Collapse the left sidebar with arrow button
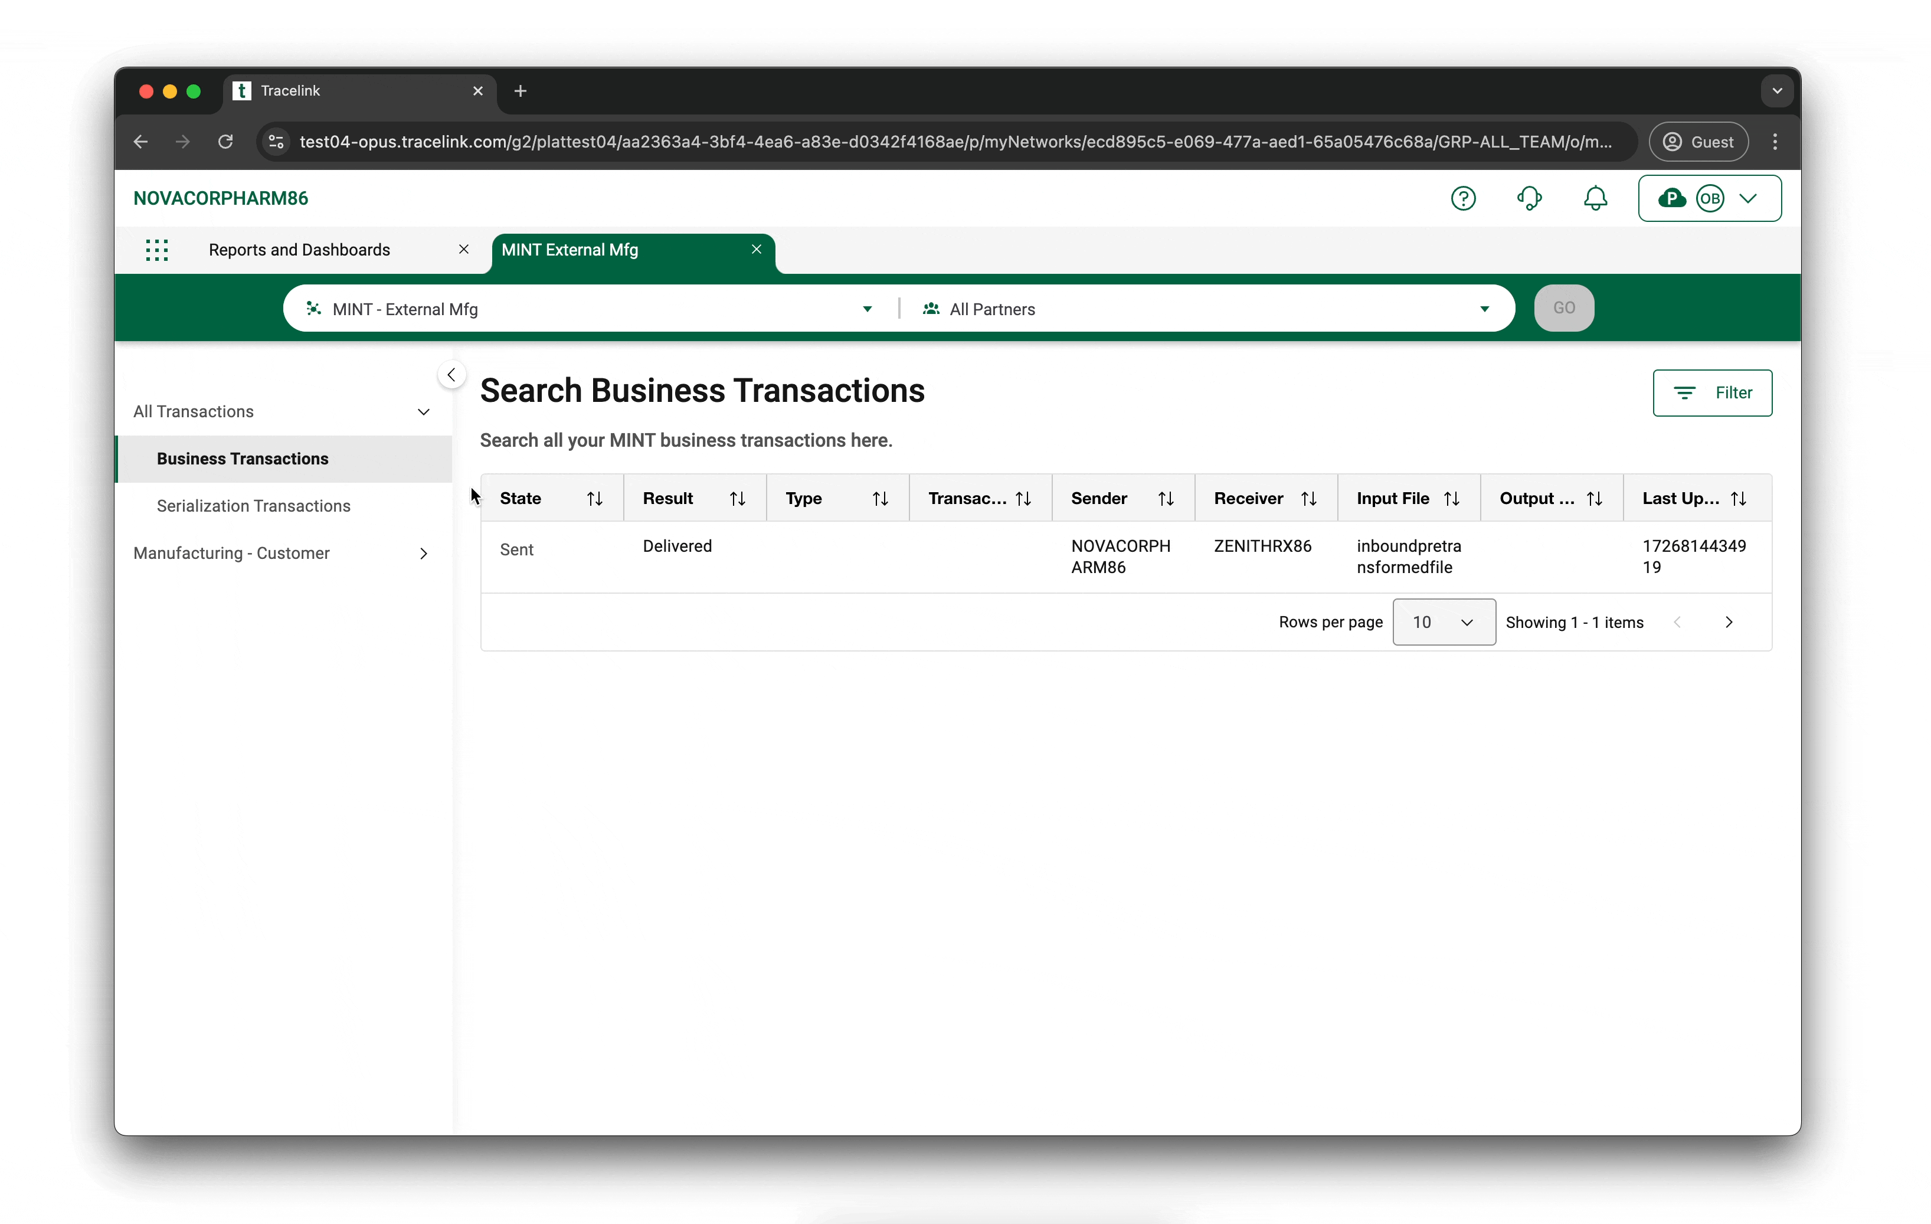Viewport: 1931px width, 1224px height. click(451, 375)
